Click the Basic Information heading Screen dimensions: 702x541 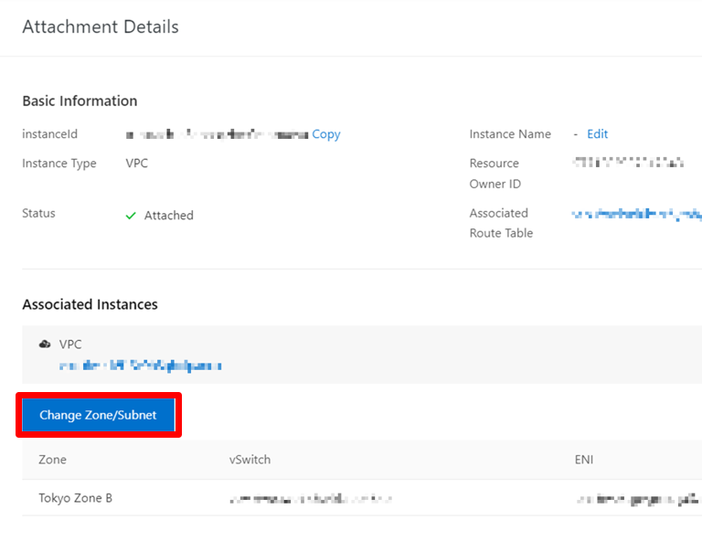[80, 101]
